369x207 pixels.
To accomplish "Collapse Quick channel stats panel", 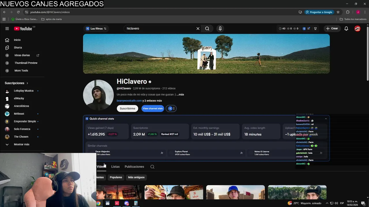I will pos(326,119).
